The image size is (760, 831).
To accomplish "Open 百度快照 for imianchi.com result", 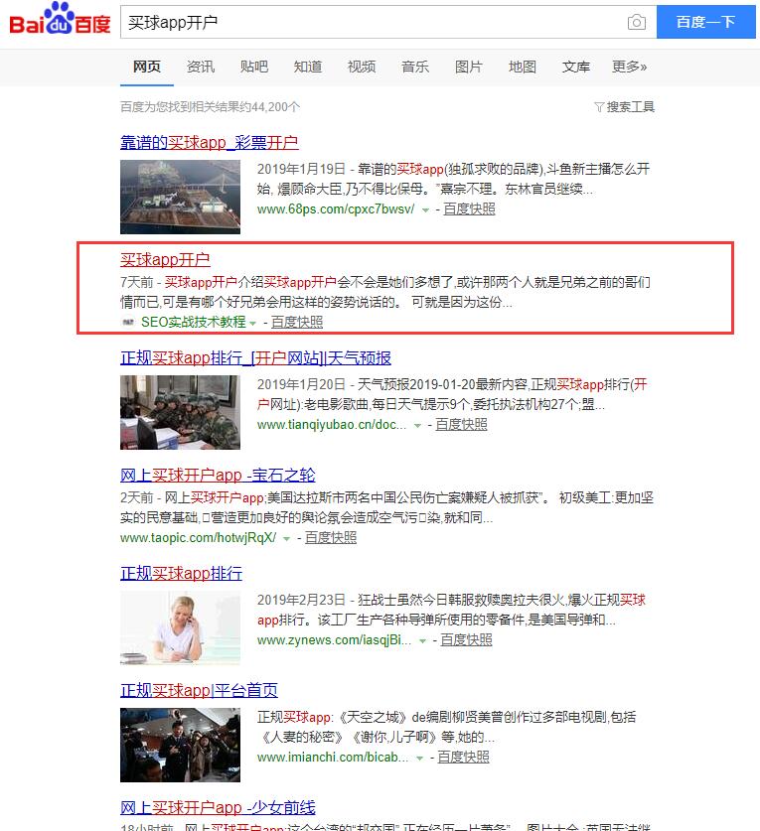I will [464, 758].
